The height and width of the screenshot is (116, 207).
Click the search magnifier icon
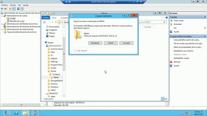click(x=164, y=22)
